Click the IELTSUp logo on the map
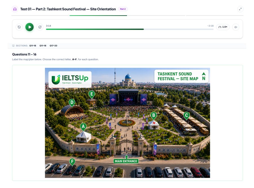 (x=70, y=80)
